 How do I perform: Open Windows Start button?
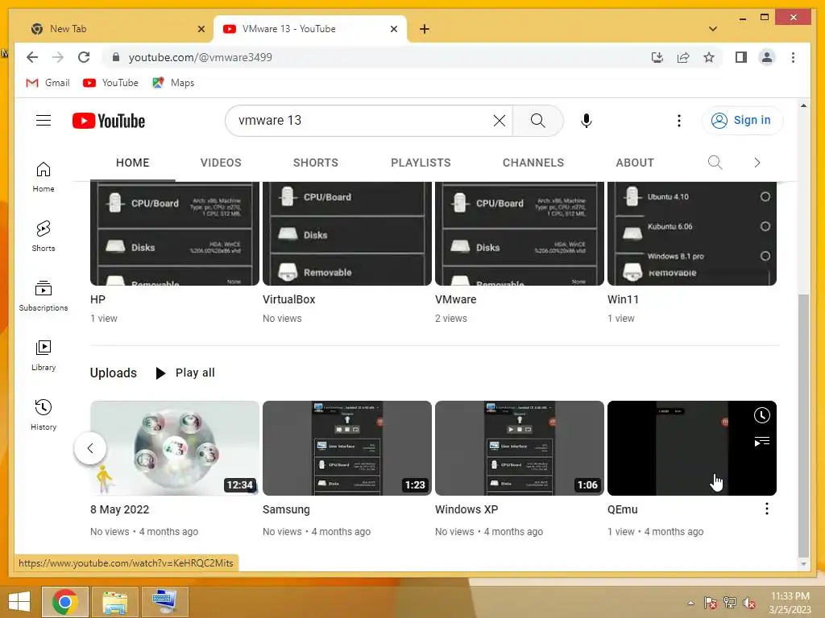19,602
